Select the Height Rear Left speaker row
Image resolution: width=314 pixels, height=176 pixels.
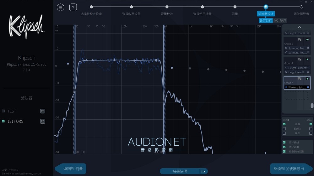297,68
